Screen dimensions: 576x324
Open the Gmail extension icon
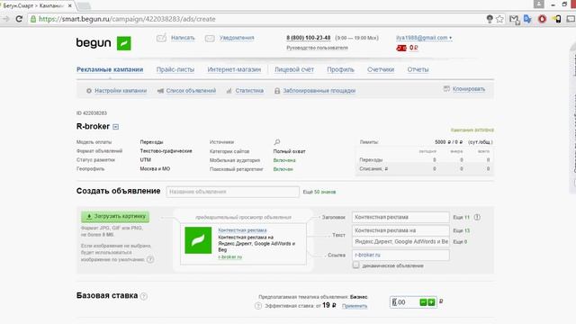(x=514, y=19)
